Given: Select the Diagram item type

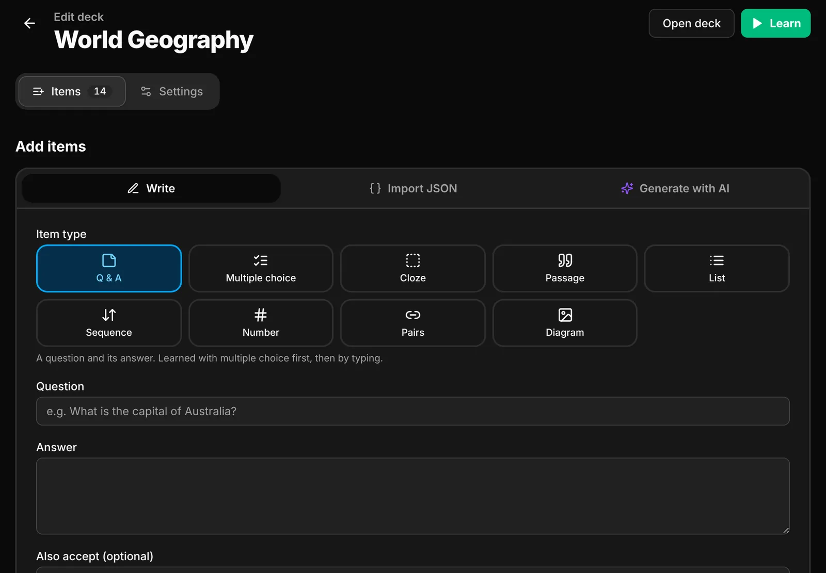Looking at the screenshot, I should (565, 323).
